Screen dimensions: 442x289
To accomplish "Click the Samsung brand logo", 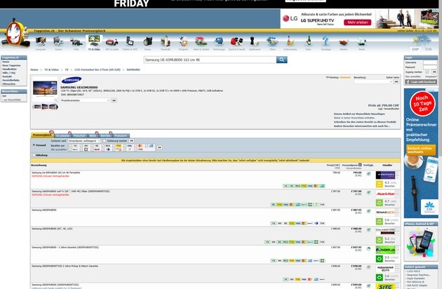I will (72, 81).
